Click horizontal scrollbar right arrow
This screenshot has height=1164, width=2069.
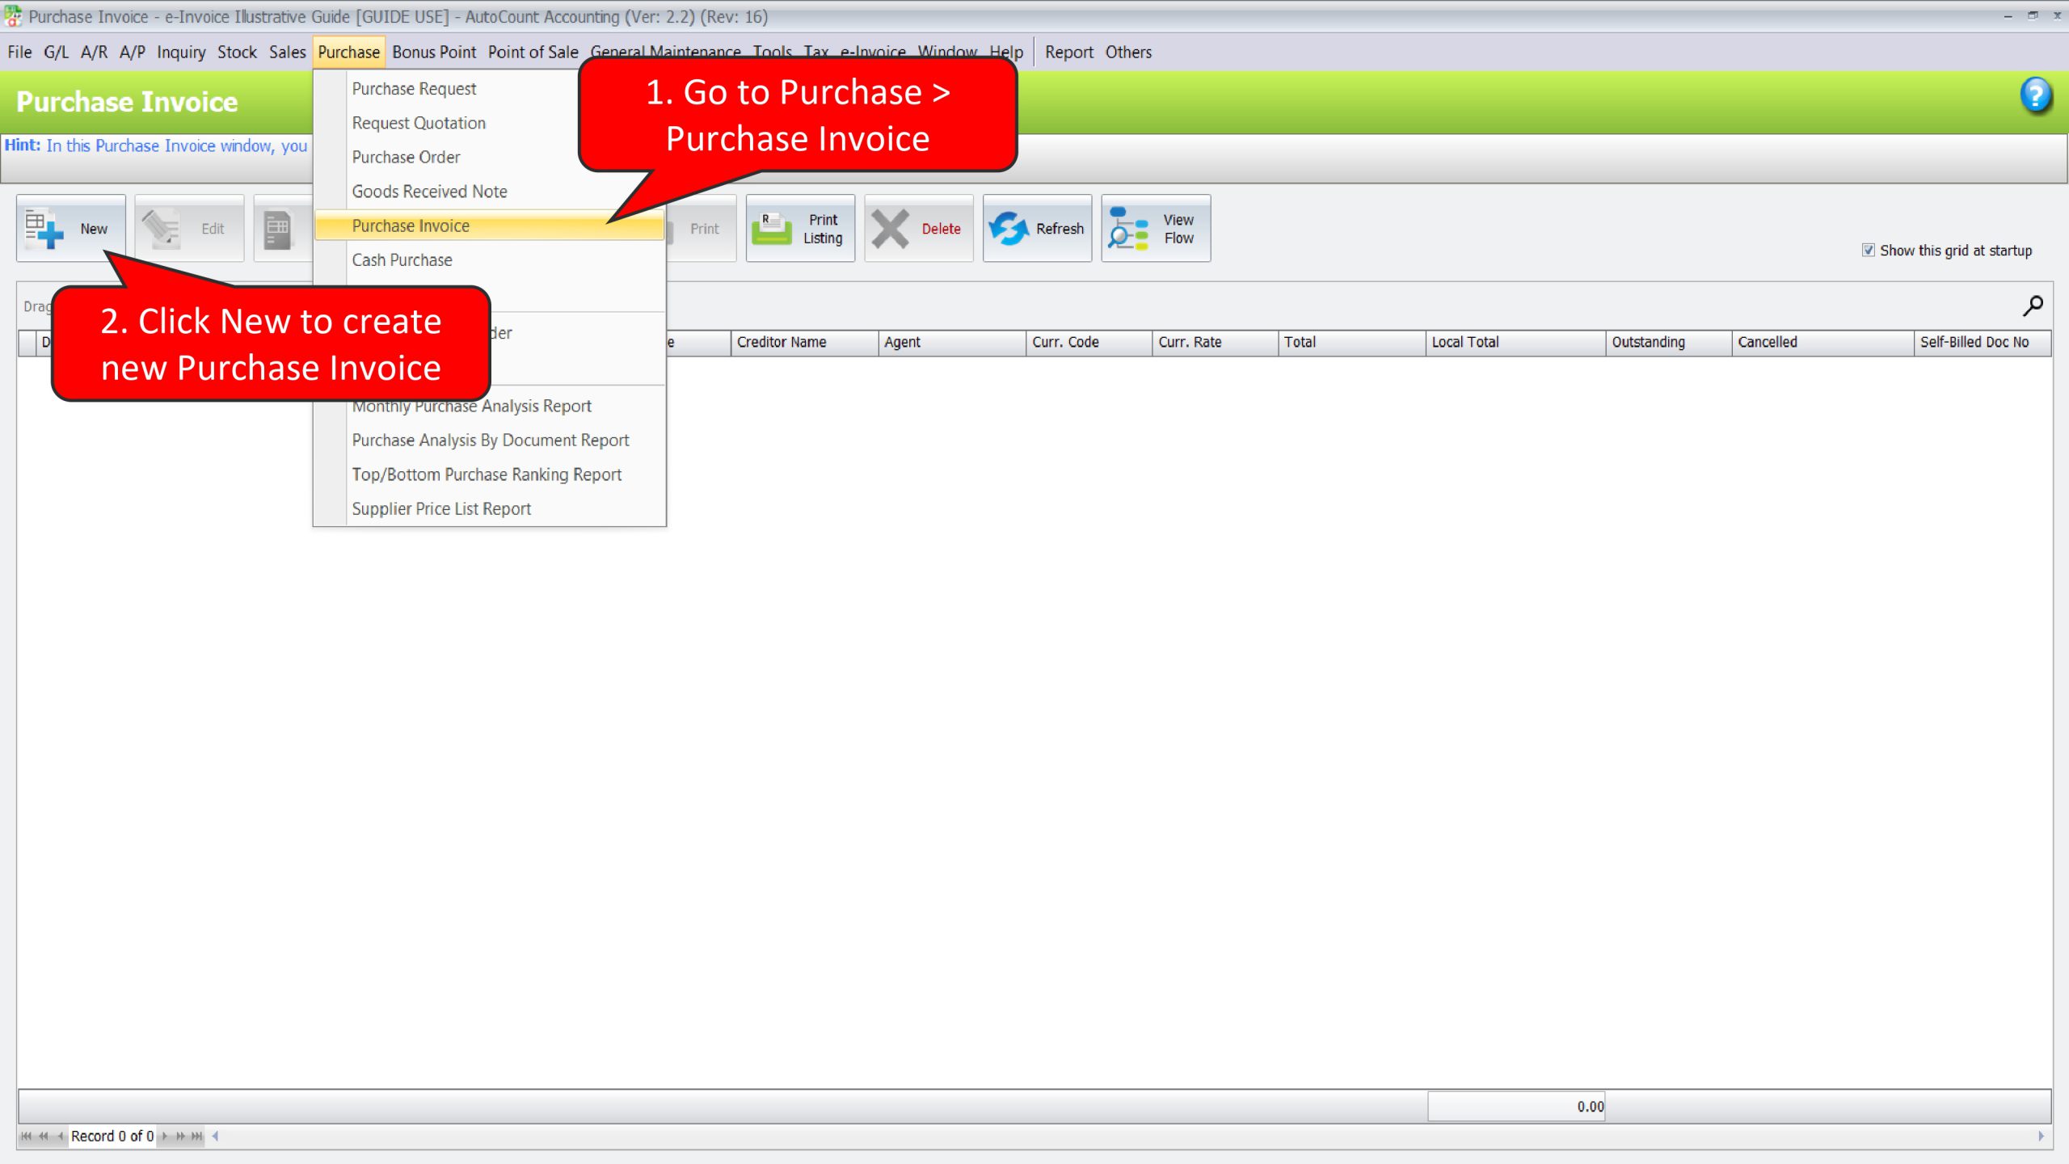2041,1136
